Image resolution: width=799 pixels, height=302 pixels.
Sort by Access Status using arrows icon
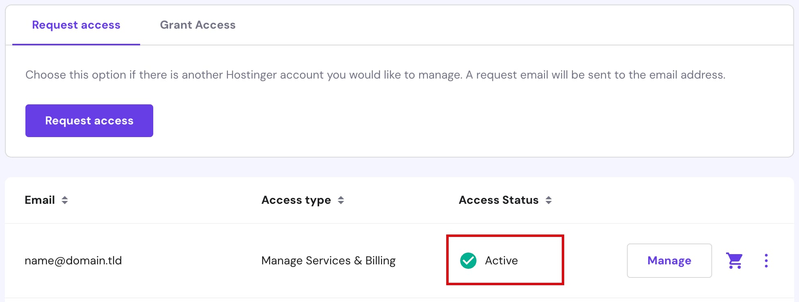pos(549,200)
